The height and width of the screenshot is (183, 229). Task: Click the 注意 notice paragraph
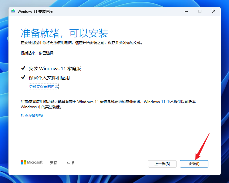108,104
